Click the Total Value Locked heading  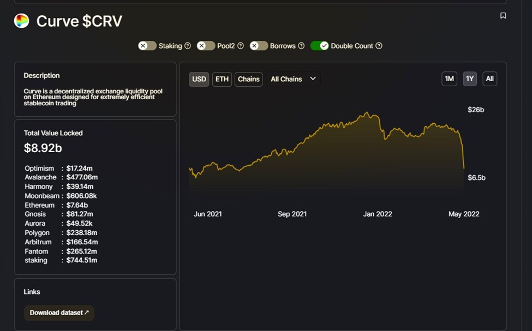(x=53, y=133)
